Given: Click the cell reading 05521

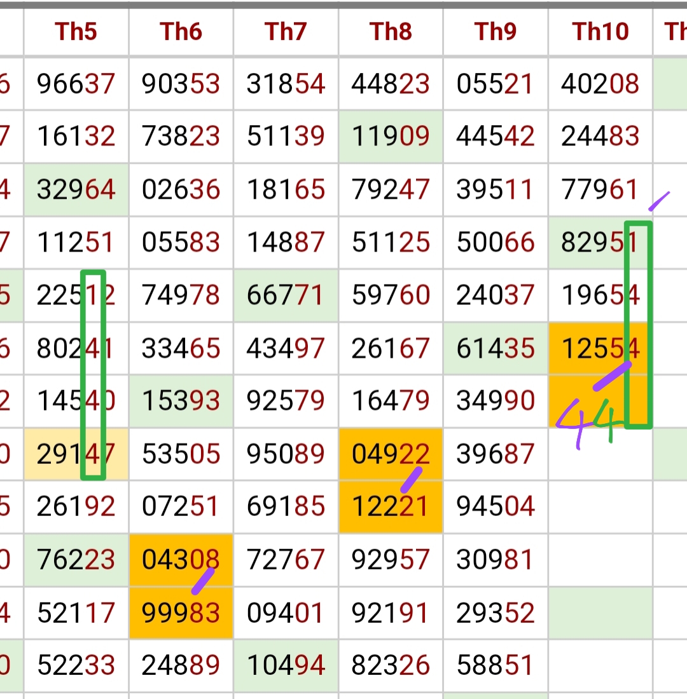Looking at the screenshot, I should [x=496, y=84].
